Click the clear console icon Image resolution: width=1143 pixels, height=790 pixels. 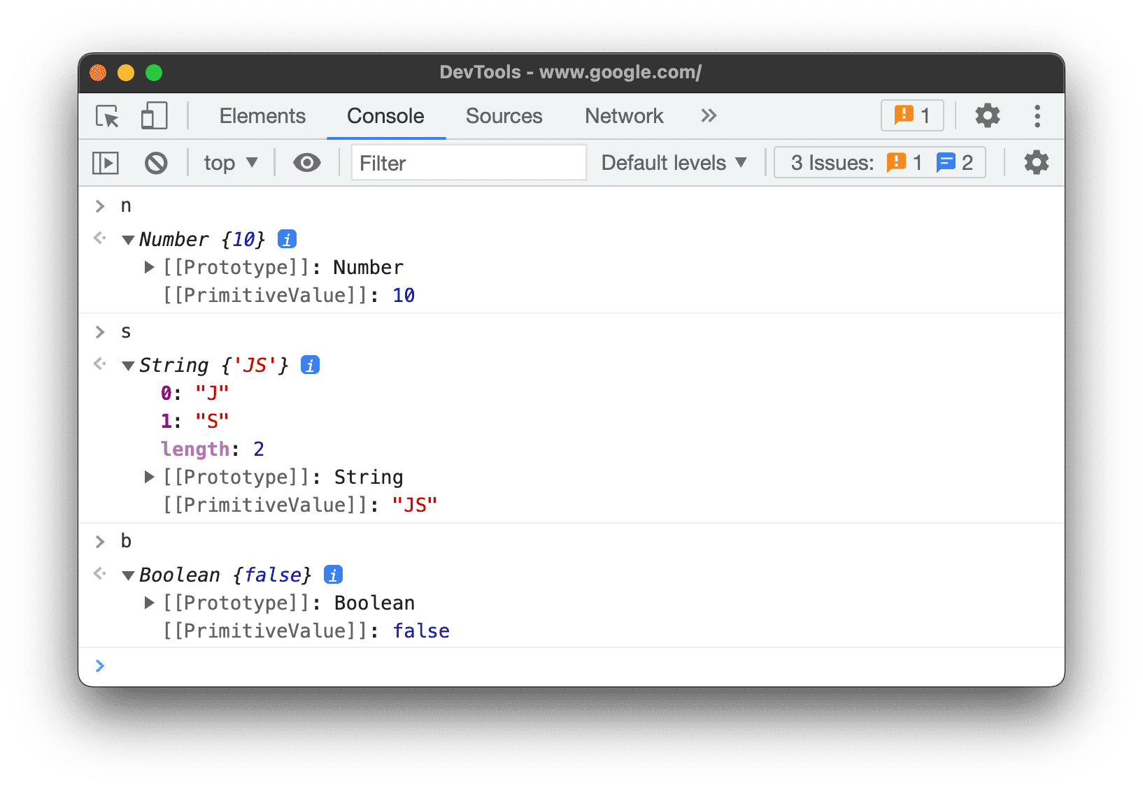pyautogui.click(x=156, y=164)
